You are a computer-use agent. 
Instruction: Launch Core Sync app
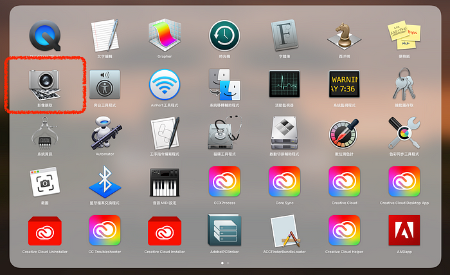tap(284, 182)
